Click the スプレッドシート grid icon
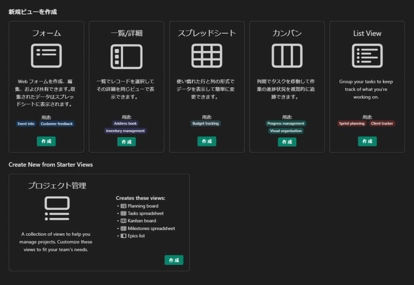 click(x=207, y=56)
